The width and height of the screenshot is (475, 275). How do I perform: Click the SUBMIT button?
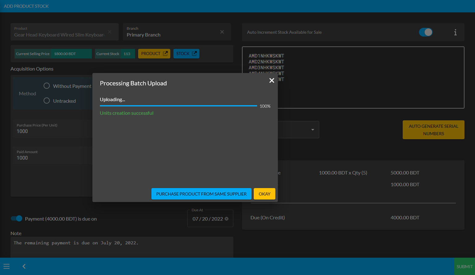coord(464,266)
